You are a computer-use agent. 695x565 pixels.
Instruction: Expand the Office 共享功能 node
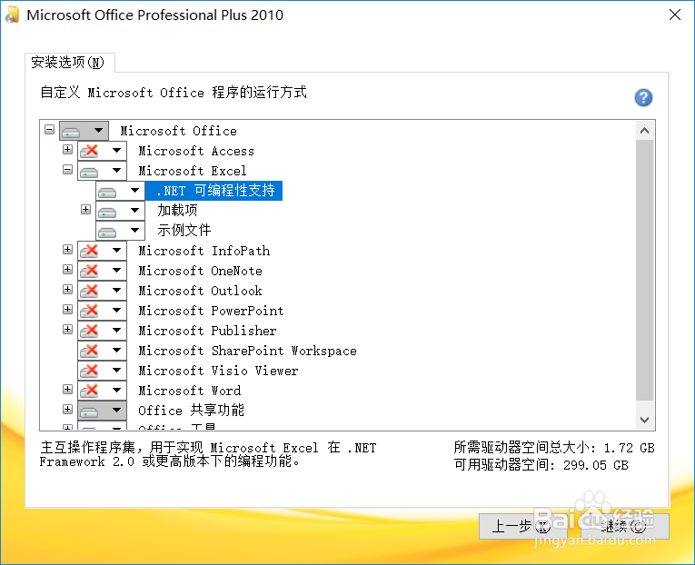67,409
